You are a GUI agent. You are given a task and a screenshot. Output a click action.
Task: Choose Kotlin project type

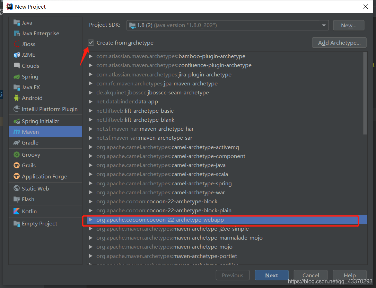pos(45,212)
